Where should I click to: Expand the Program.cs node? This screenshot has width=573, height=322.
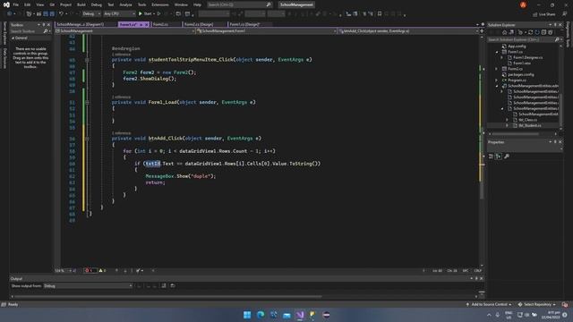tap(497, 80)
